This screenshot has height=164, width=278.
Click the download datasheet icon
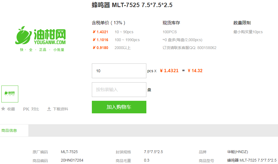click(x=49, y=109)
